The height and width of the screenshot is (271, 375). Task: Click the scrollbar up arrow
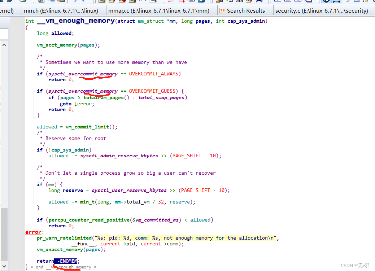pos(4,45)
